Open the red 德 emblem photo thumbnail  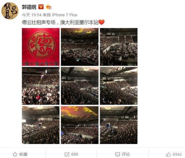[x=41, y=47]
